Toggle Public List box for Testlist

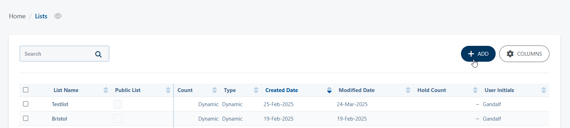pyautogui.click(x=118, y=104)
